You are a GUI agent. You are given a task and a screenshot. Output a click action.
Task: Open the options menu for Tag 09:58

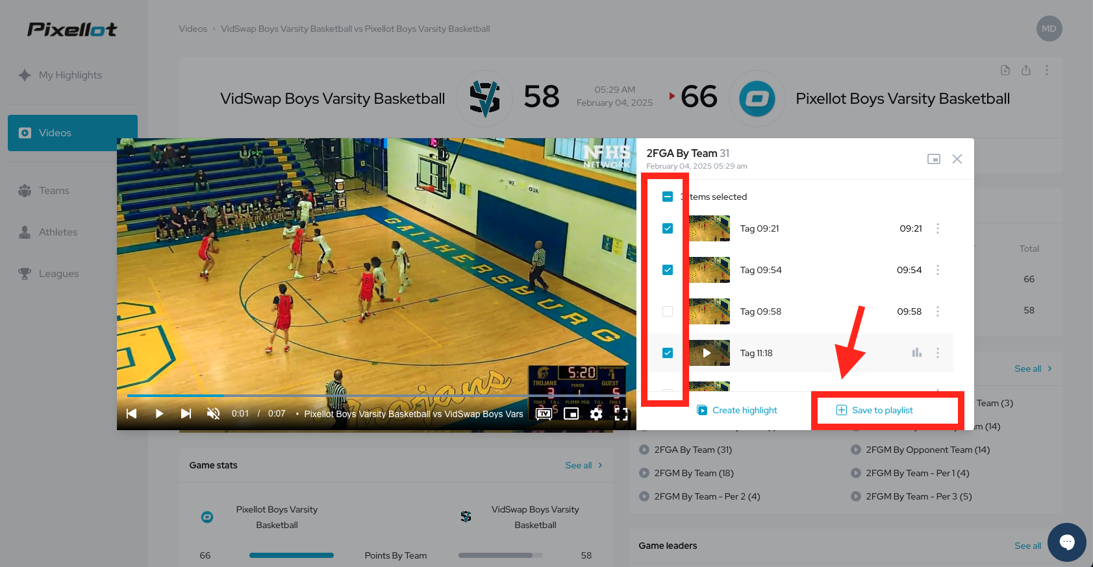(x=938, y=311)
